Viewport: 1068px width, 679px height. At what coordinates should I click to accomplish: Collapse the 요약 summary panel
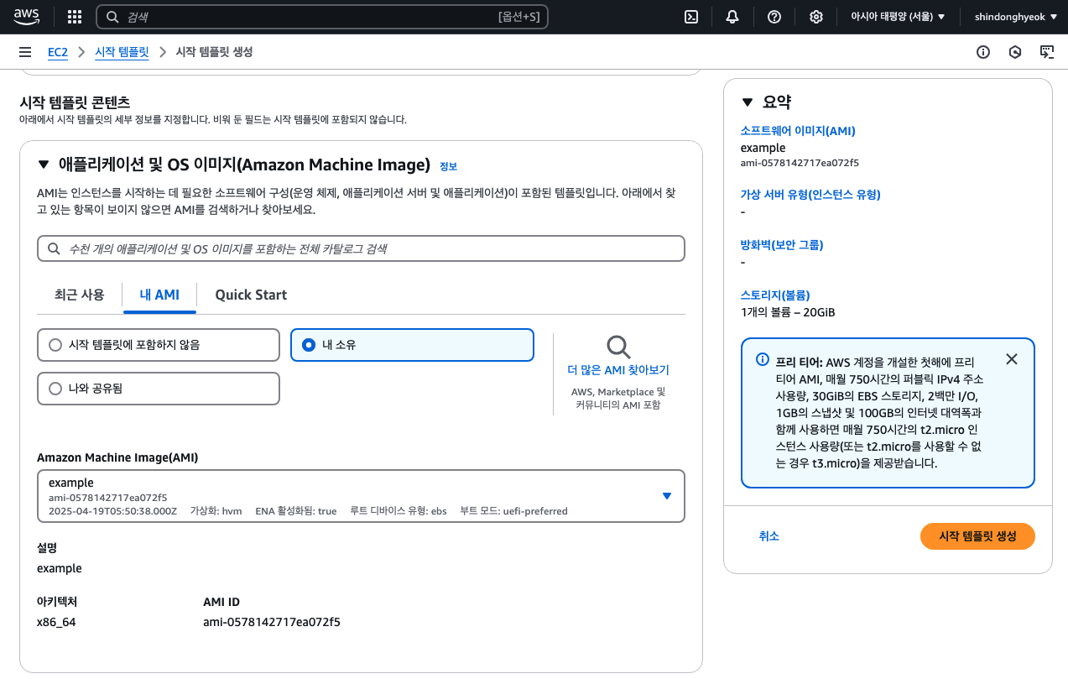[748, 102]
